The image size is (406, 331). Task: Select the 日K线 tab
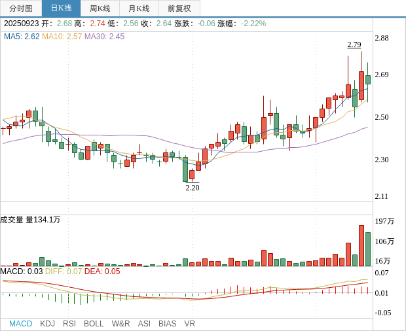point(61,9)
